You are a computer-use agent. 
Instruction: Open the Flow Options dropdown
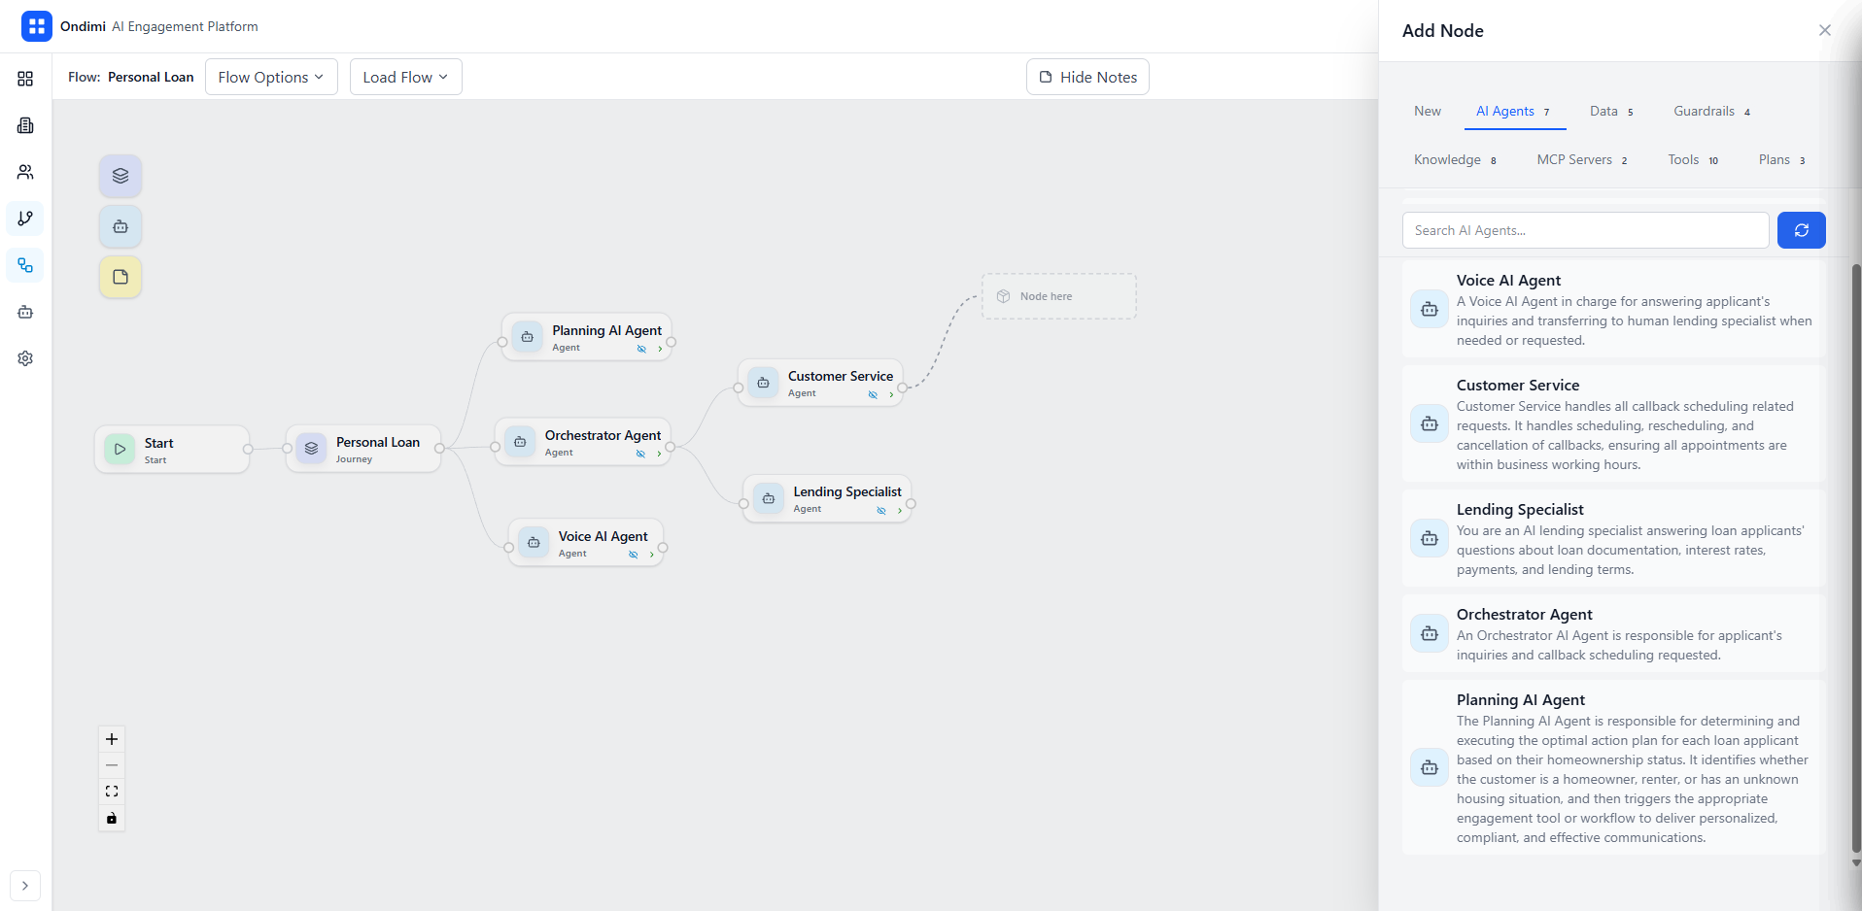pos(270,77)
